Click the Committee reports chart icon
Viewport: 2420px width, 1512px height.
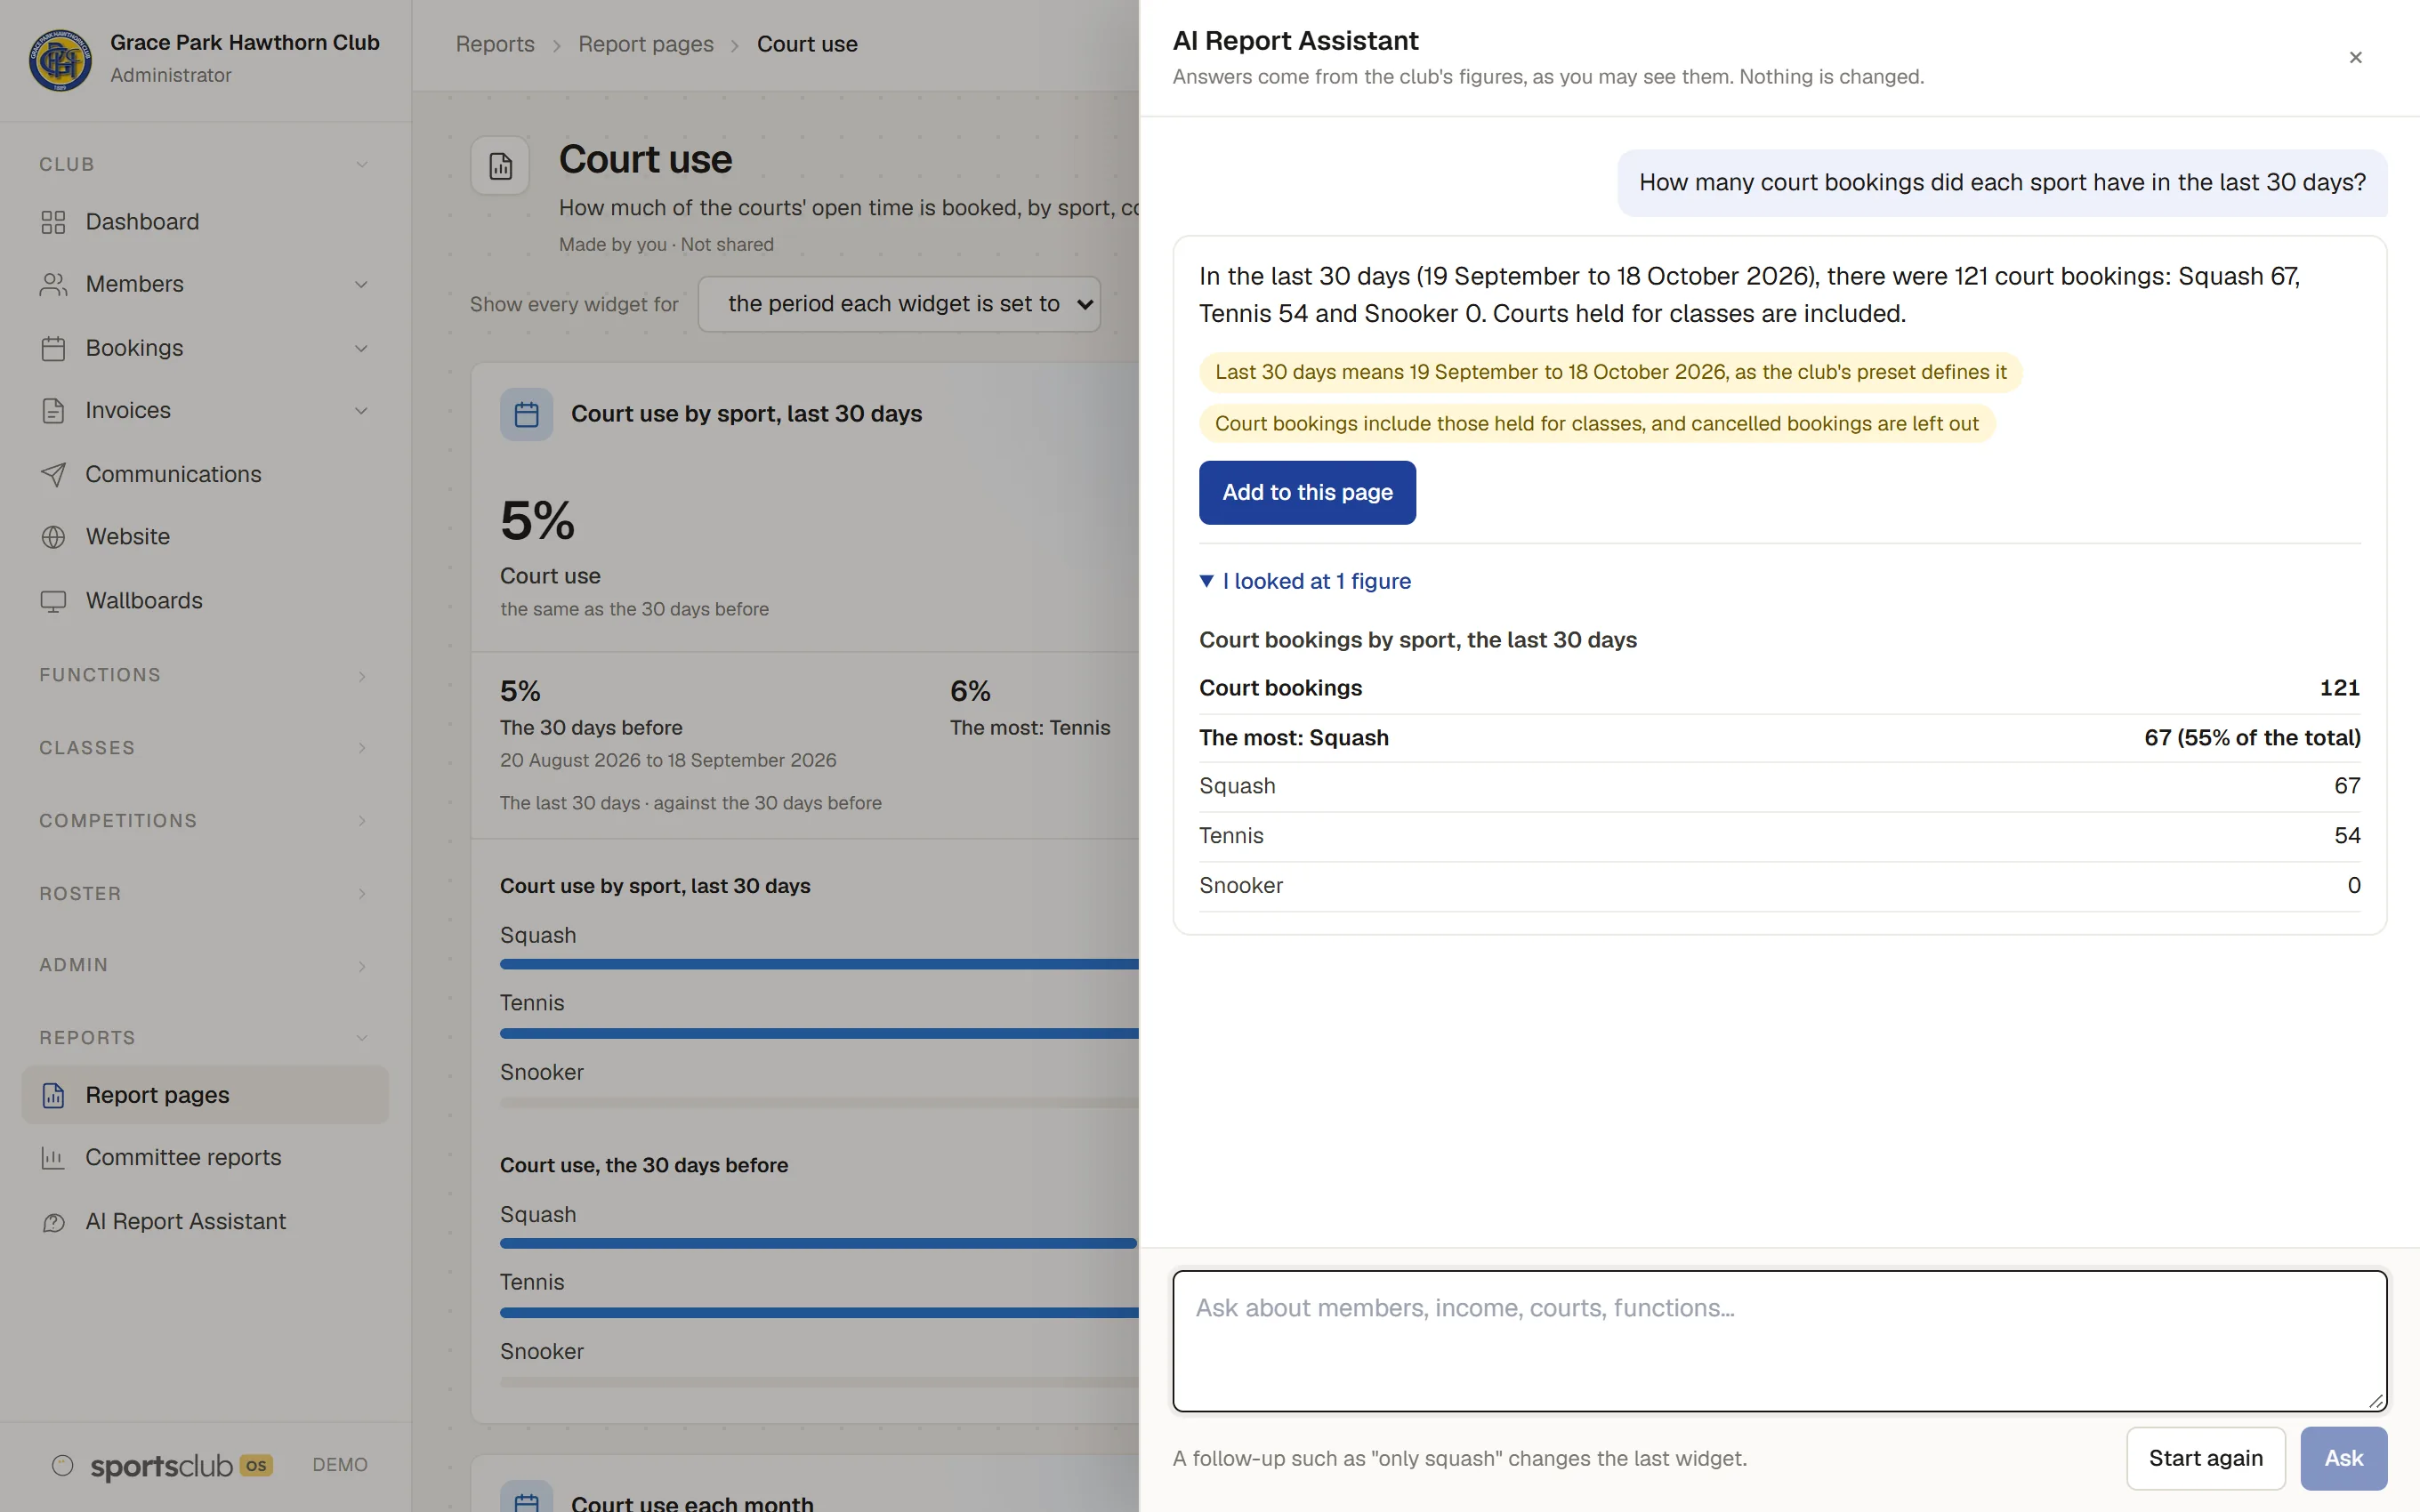click(53, 1158)
